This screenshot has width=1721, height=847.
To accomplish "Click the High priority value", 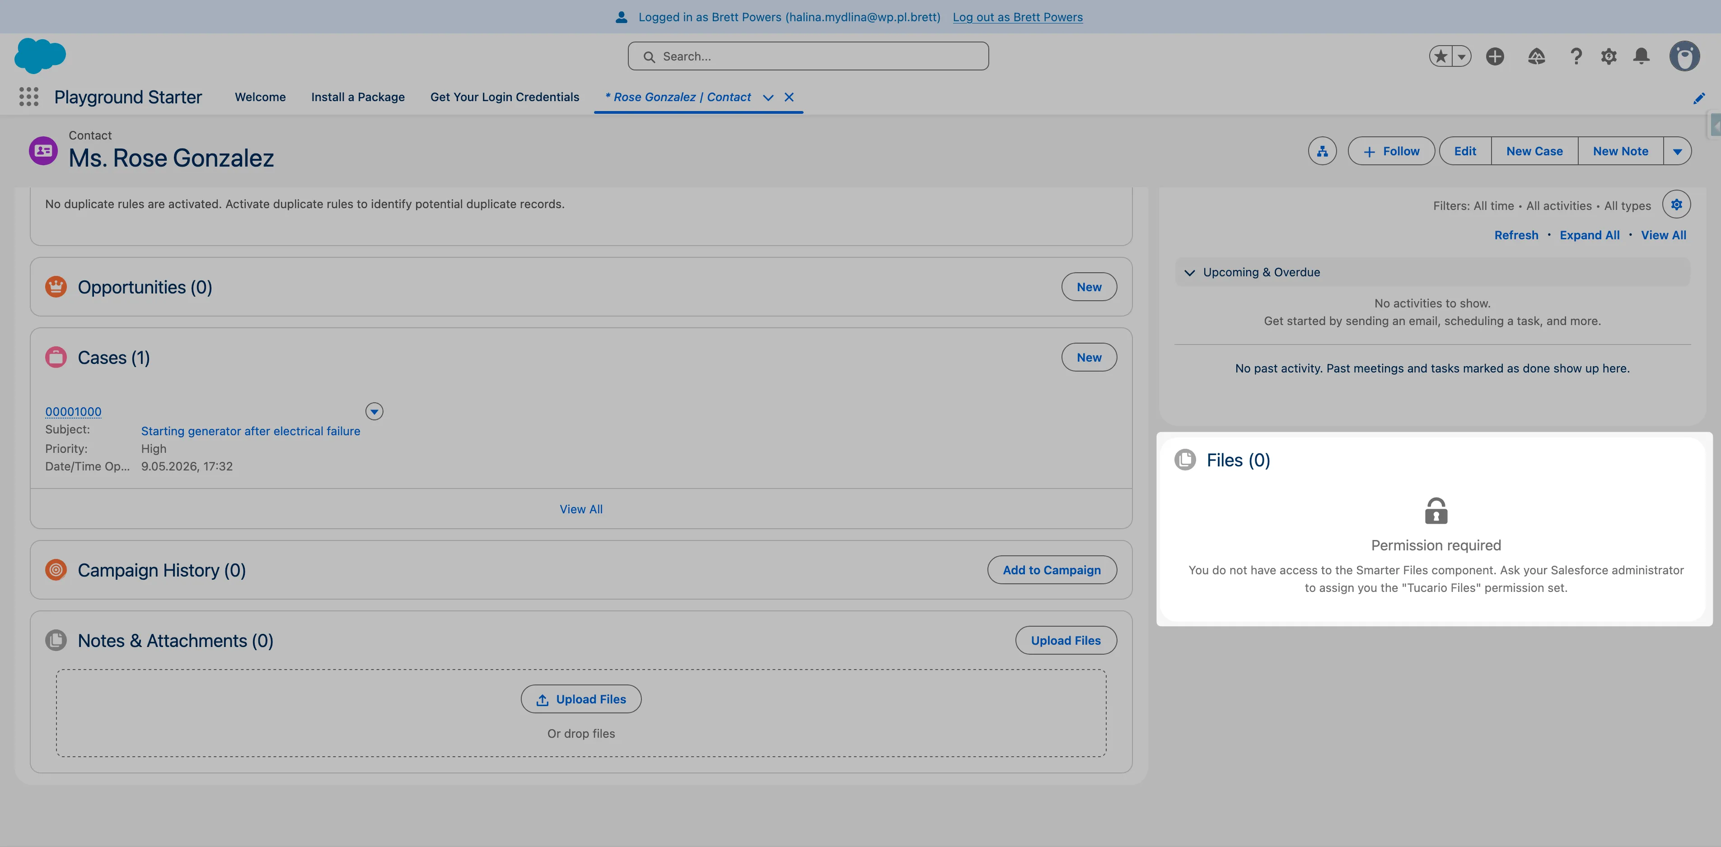I will [154, 449].
